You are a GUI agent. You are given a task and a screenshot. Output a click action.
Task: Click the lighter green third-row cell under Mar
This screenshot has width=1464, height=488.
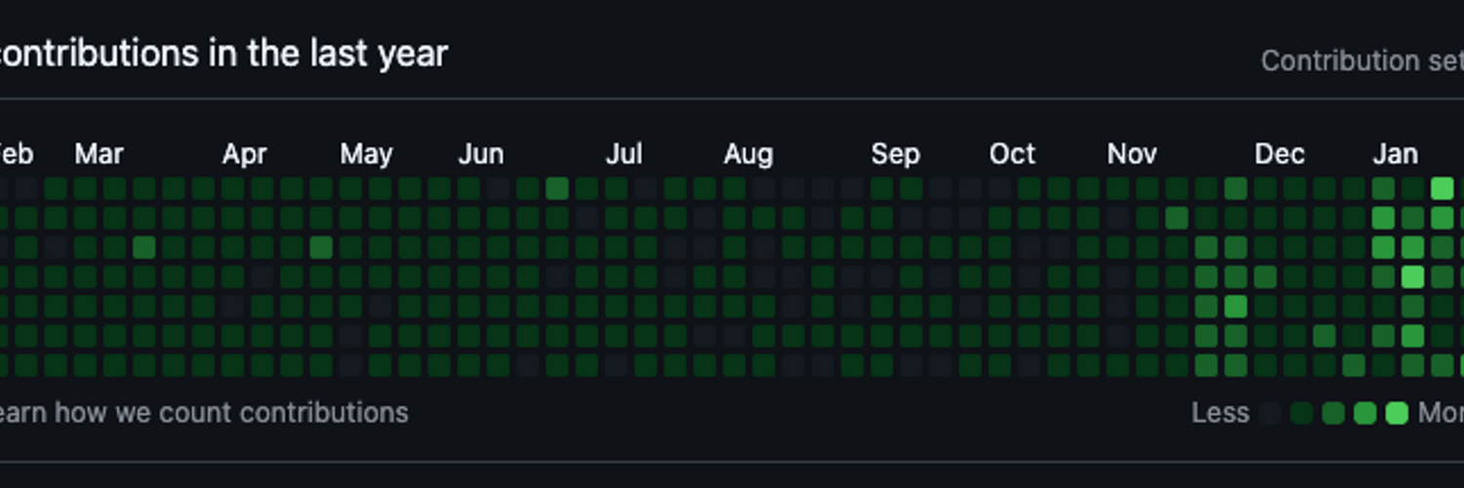click(x=143, y=248)
